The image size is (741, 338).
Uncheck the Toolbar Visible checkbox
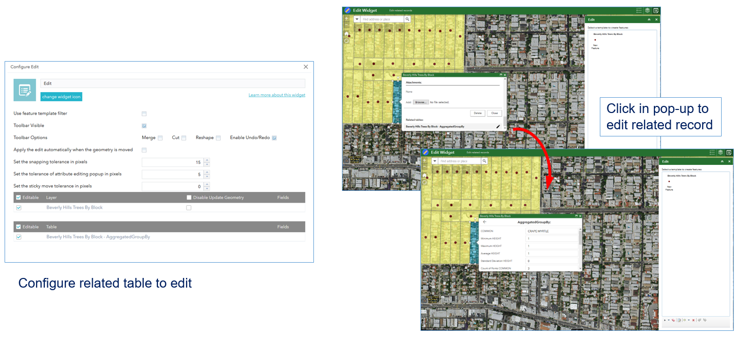tap(144, 126)
